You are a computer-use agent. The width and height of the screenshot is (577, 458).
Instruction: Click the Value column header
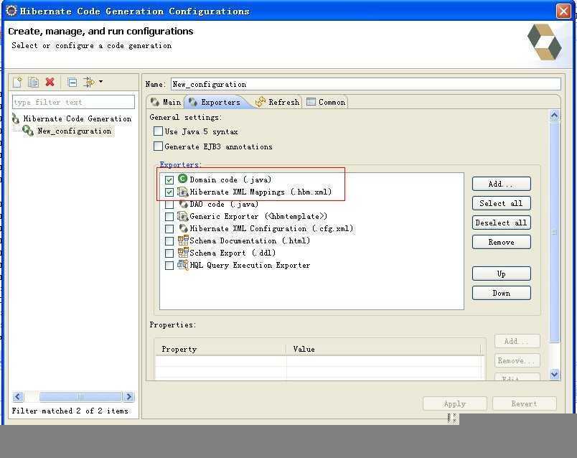pos(383,349)
